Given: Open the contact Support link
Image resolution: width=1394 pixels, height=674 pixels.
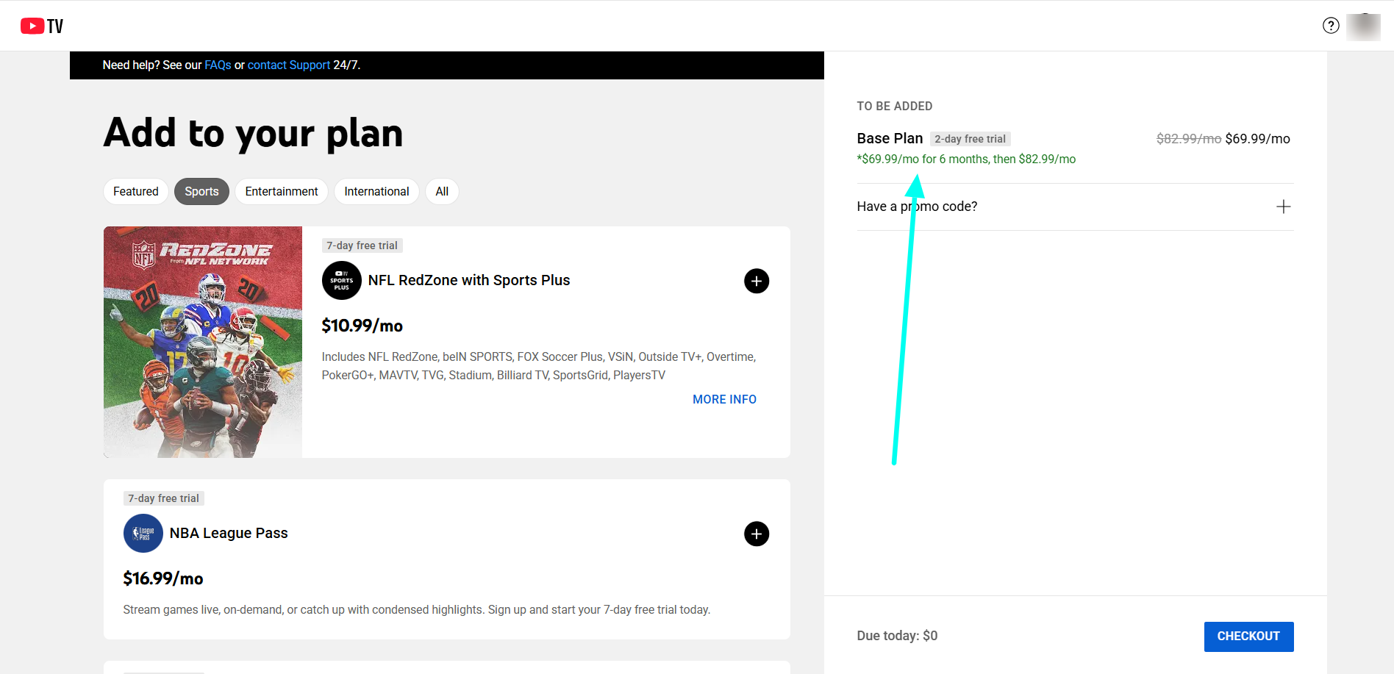Looking at the screenshot, I should (289, 65).
